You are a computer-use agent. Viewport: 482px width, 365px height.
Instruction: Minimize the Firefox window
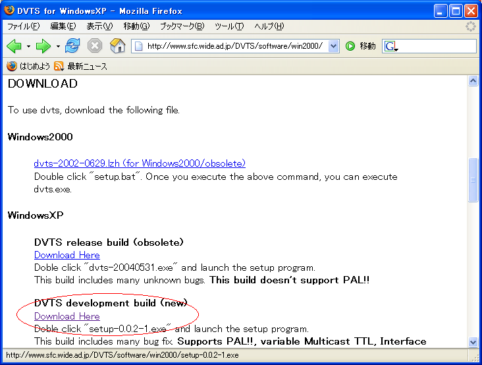click(x=441, y=11)
